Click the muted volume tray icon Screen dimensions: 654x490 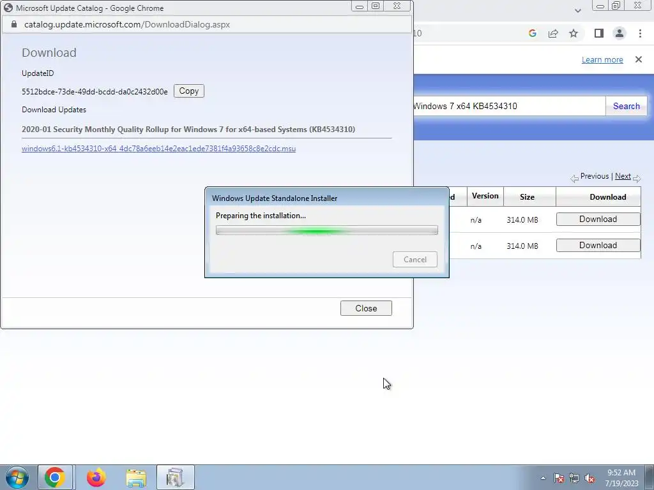coord(589,479)
